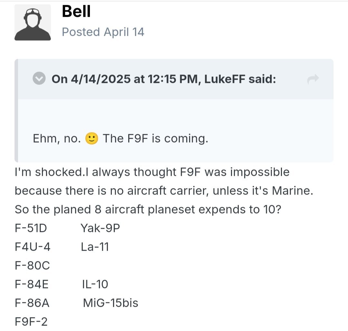The width and height of the screenshot is (348, 331).
Task: Open the Bell username profile link
Action: tap(76, 12)
